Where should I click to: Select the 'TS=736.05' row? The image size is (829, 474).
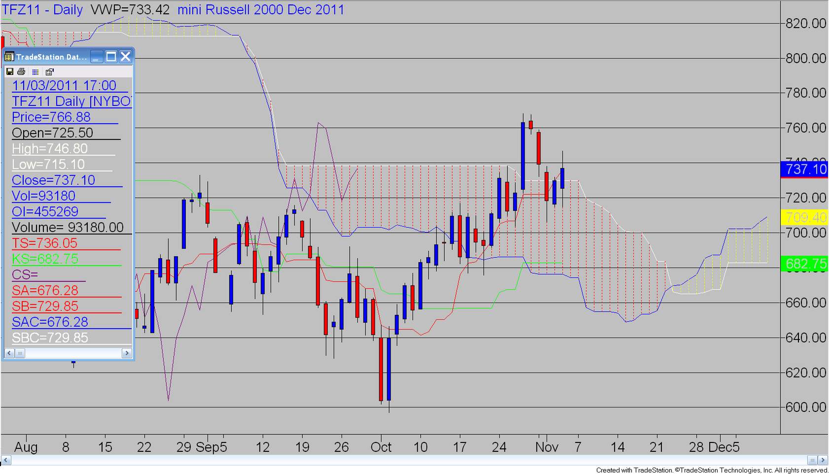(x=66, y=243)
